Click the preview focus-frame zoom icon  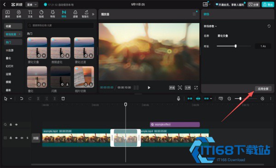[180, 87]
